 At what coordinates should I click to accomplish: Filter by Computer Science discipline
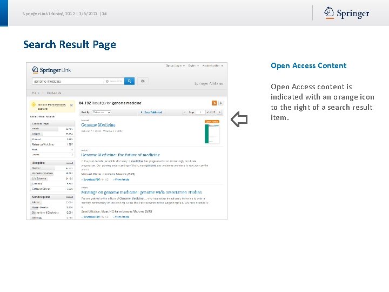point(52,189)
